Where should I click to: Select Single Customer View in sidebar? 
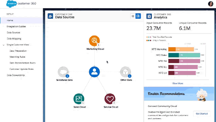pos(18,45)
